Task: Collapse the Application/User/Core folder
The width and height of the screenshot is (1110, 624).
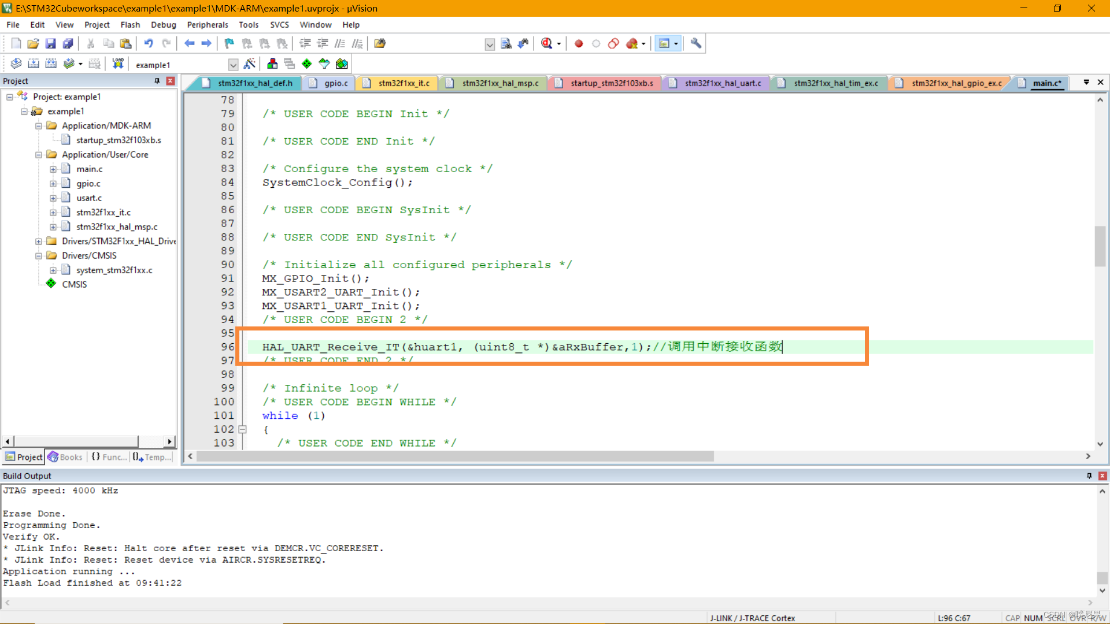Action: [39, 154]
